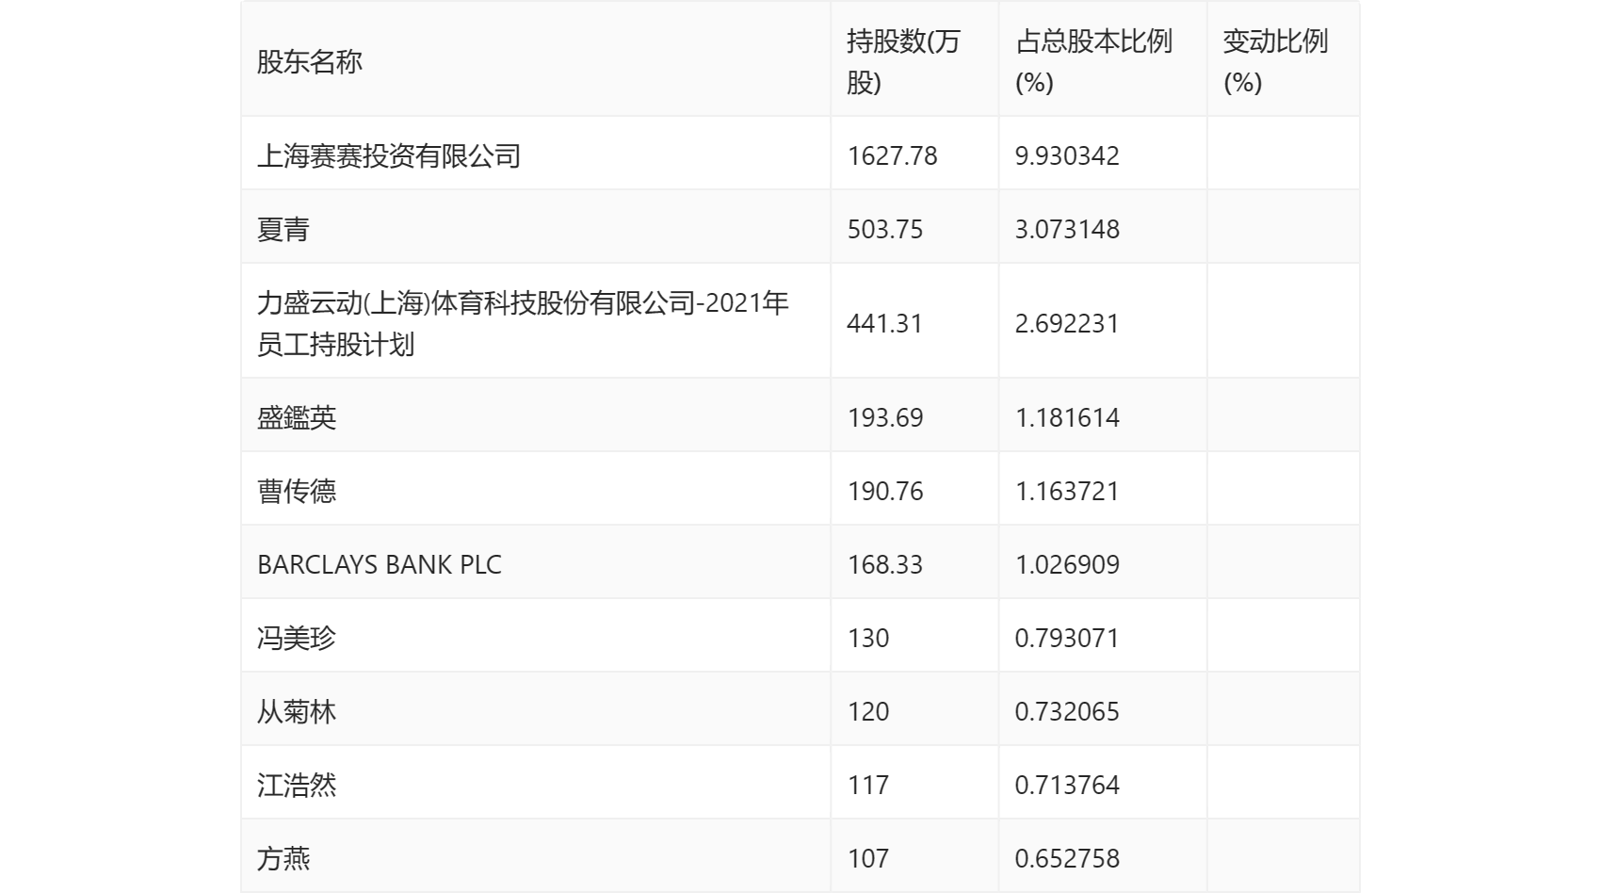Select shareholder 上海赛赛投资有限公司

tap(389, 155)
